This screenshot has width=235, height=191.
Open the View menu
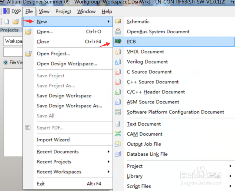point(44,11)
